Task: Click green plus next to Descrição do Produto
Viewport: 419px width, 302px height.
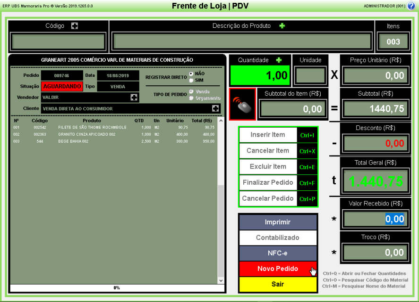Action: coord(282,26)
